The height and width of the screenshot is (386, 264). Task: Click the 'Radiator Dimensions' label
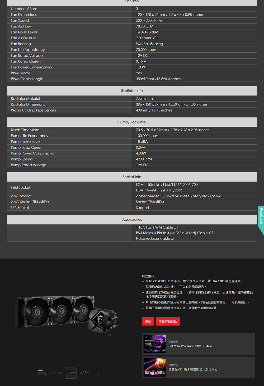pos(28,104)
